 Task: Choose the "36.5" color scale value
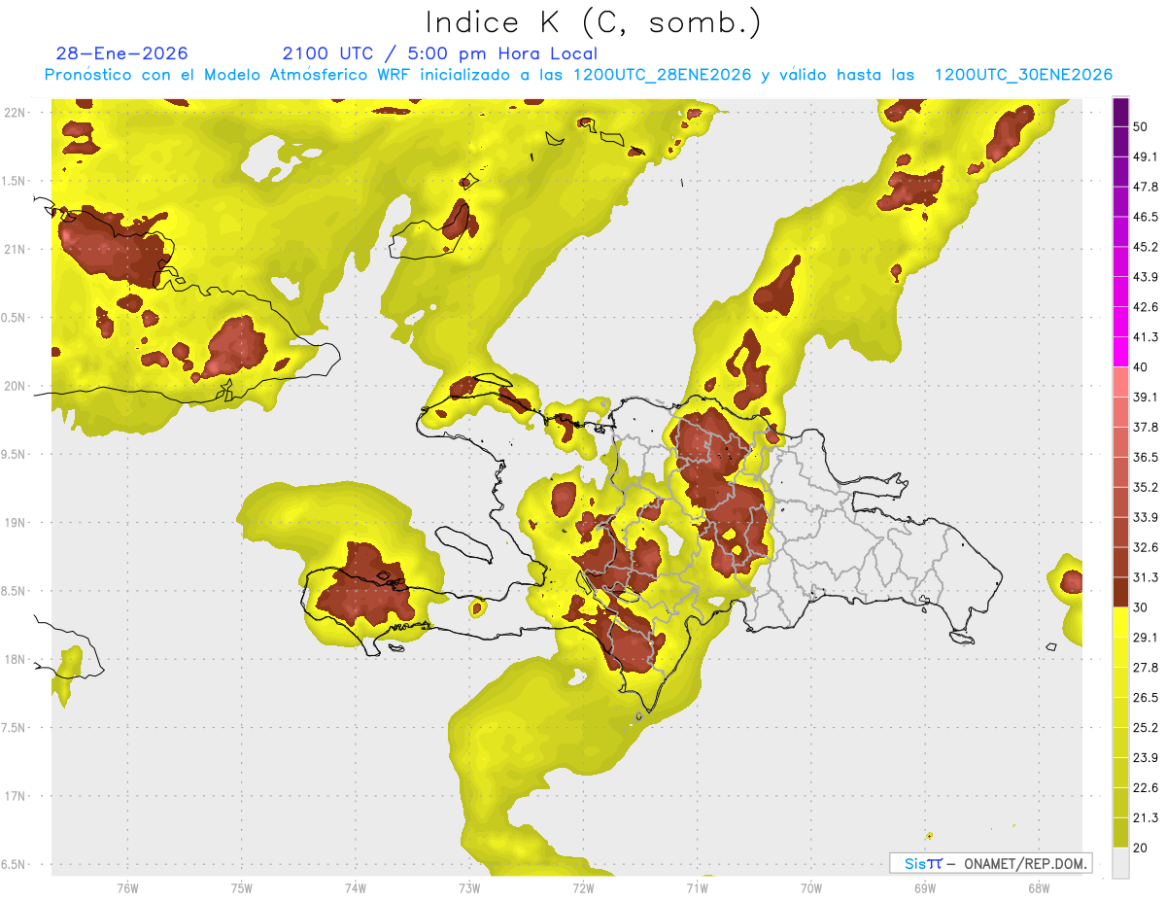pyautogui.click(x=1146, y=457)
